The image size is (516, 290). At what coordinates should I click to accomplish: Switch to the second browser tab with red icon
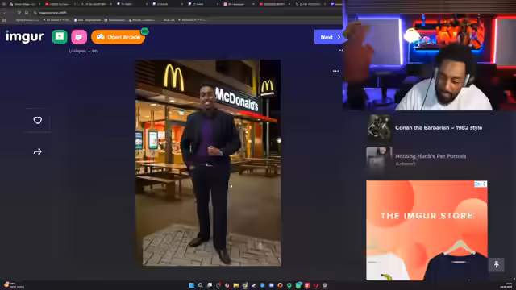(59, 4)
